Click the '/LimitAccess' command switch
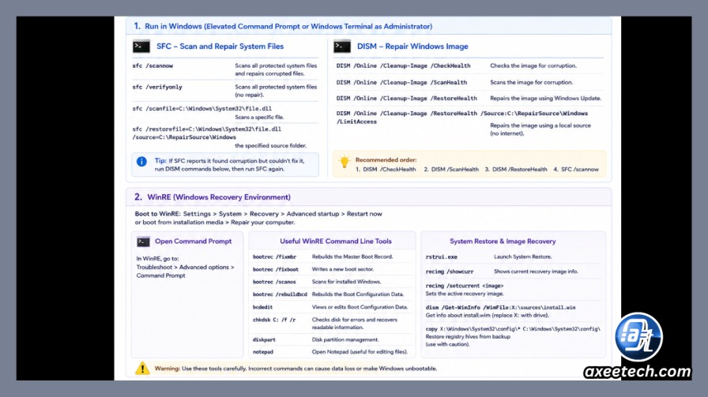Viewport: 708px width, 397px height. coord(356,122)
